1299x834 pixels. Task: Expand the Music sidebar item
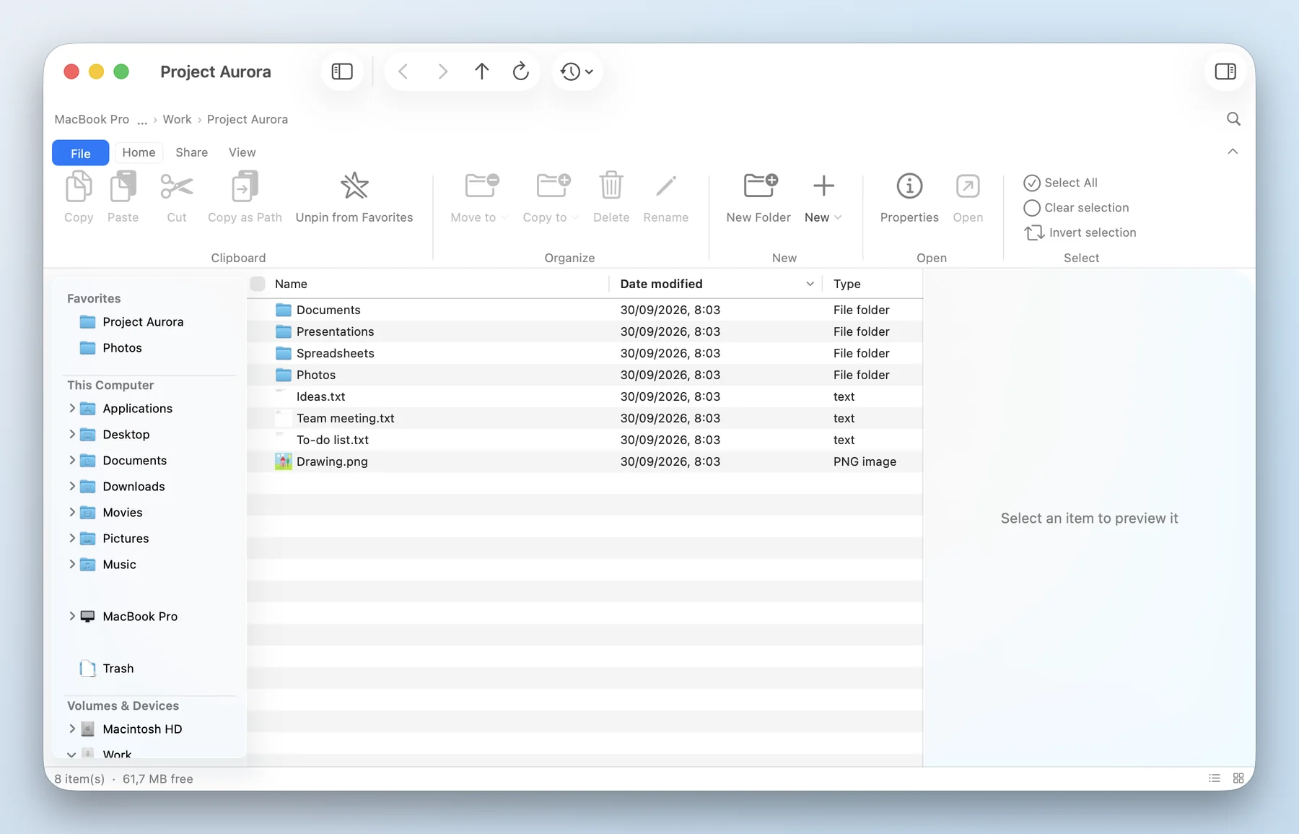72,564
